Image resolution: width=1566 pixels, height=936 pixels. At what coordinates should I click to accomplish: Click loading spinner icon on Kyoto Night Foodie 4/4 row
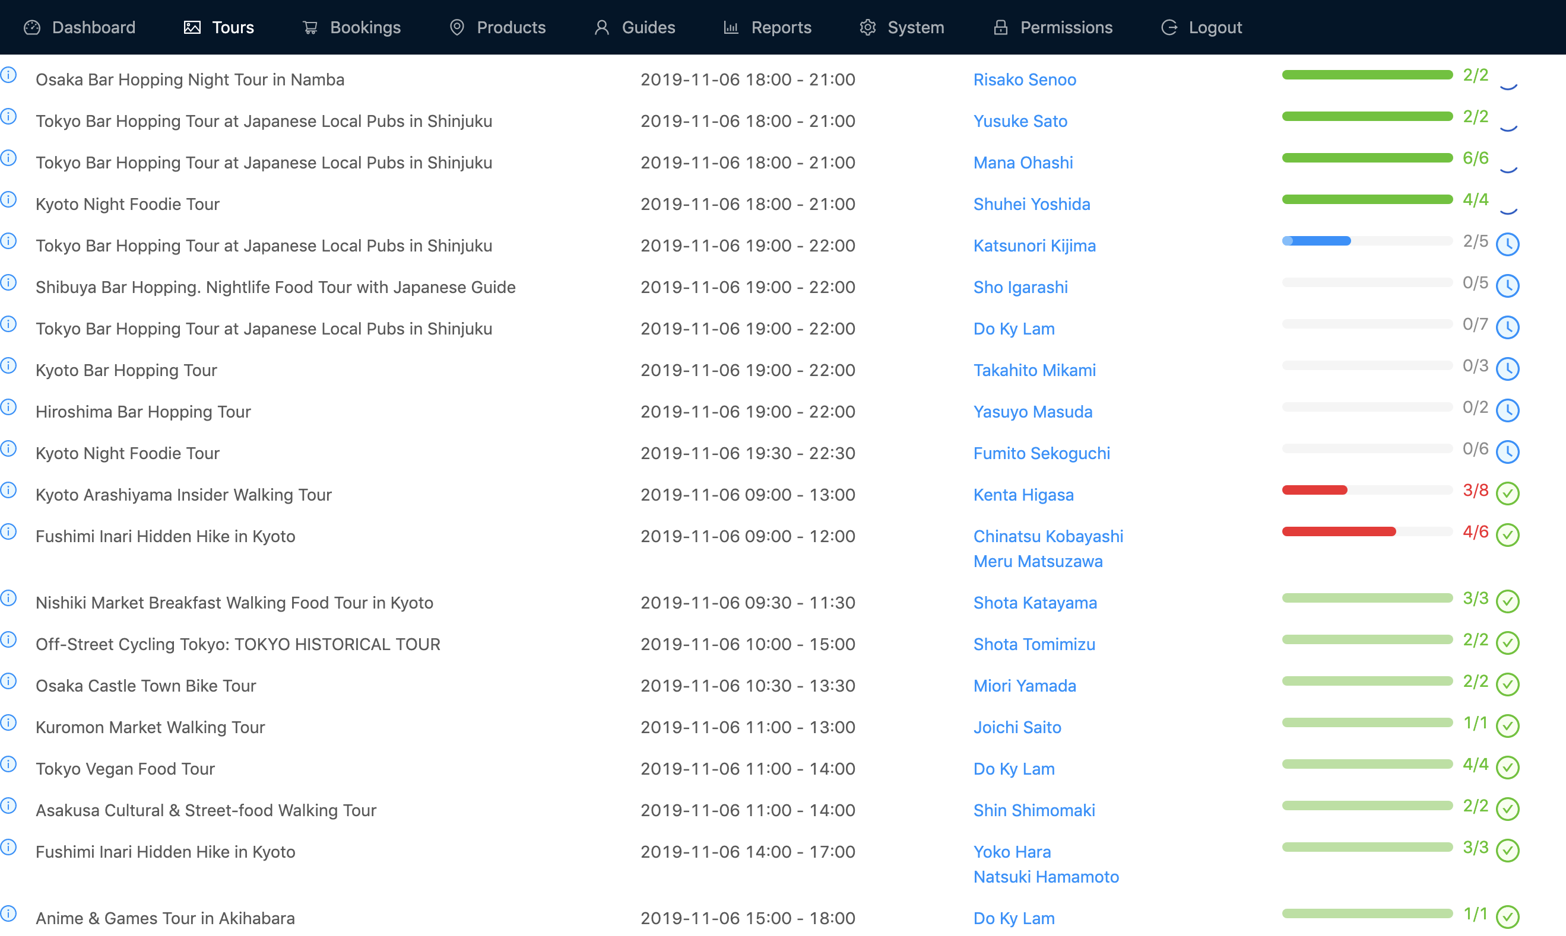pos(1507,205)
